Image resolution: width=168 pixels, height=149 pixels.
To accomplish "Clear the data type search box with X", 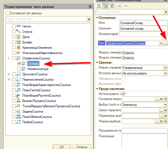I will pyautogui.click(x=89, y=19).
